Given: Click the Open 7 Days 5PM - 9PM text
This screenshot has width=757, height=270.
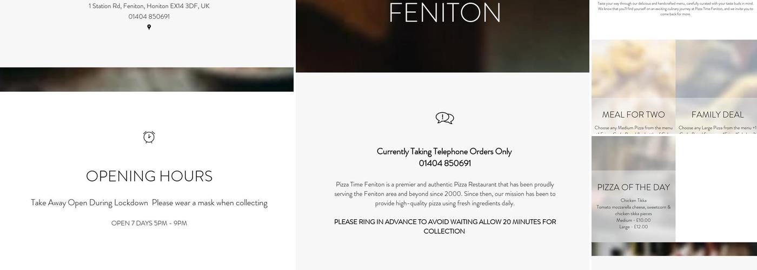Looking at the screenshot, I should [x=149, y=223].
